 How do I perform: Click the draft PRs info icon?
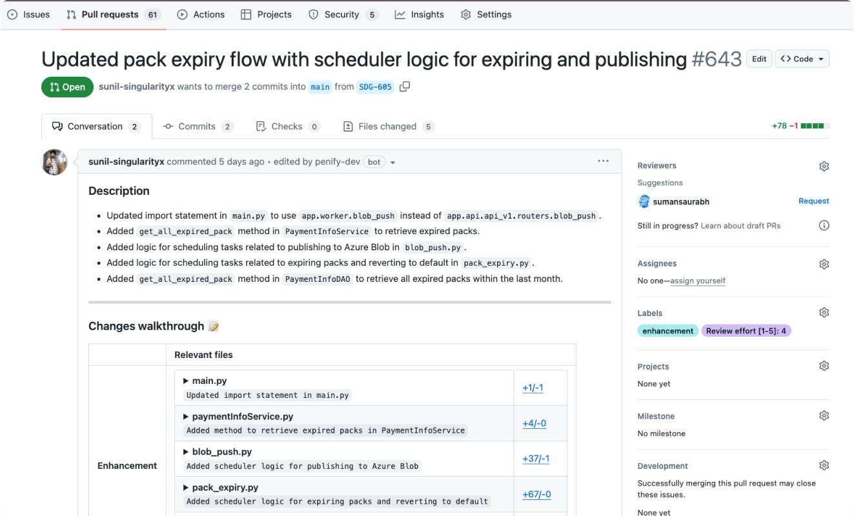coord(824,226)
